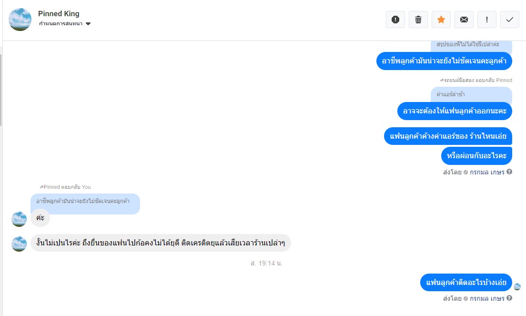Screen dimensions: 526x316
Task: Mark conversation unread via envelope icon
Action: (x=464, y=20)
